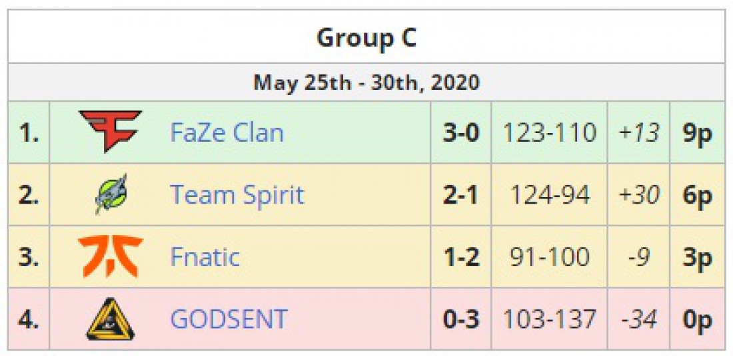Screen dimensions: 733x356
Task: Open the Team Spirit team link
Action: [x=237, y=195]
